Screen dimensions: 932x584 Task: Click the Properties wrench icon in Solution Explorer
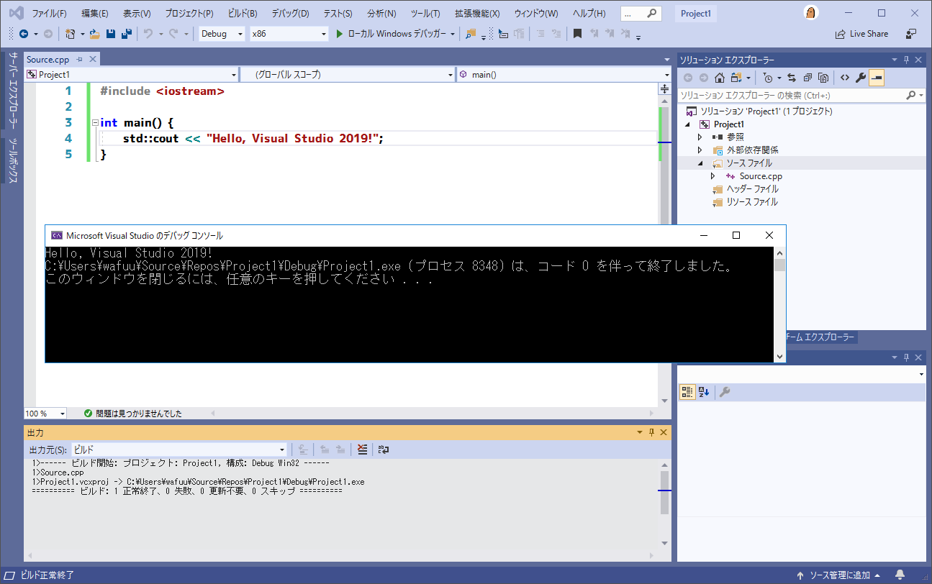pos(860,77)
